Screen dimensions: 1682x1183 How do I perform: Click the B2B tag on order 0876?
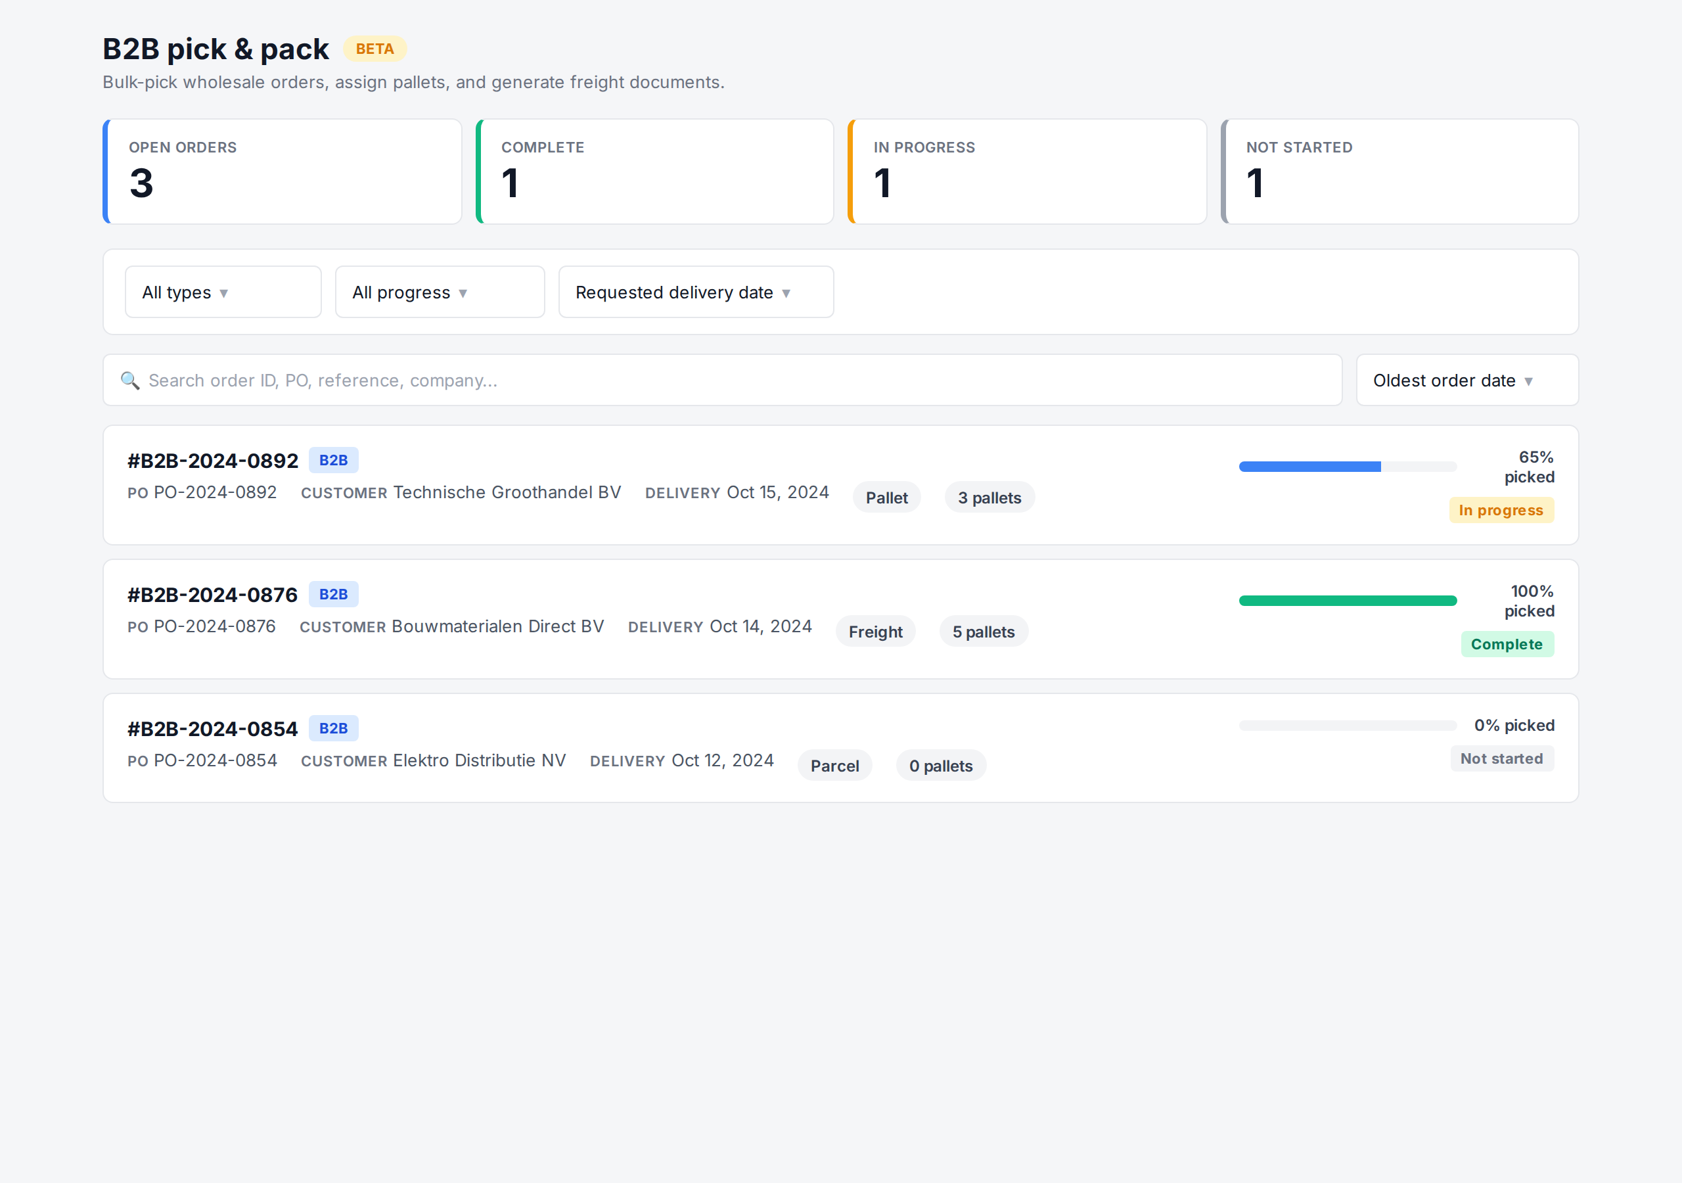tap(333, 594)
